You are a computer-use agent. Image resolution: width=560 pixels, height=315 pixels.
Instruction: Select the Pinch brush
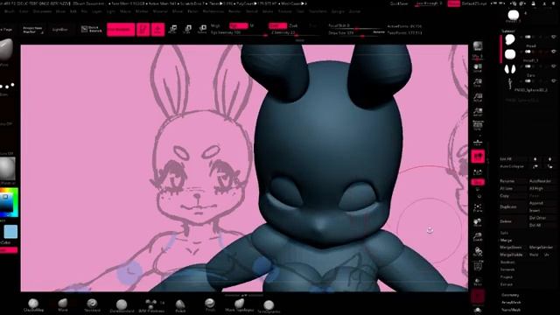[x=210, y=305]
